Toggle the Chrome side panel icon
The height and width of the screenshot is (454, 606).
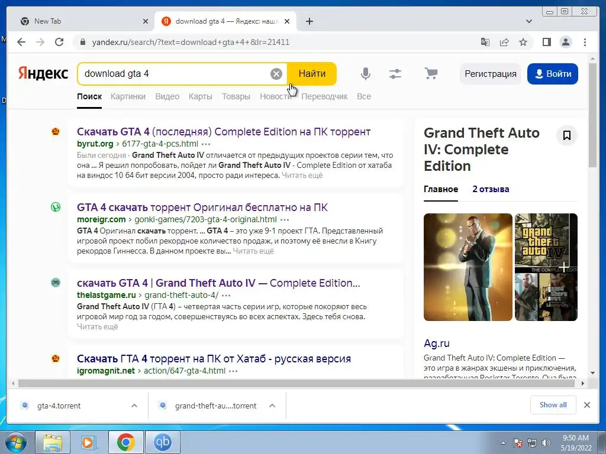pos(546,42)
